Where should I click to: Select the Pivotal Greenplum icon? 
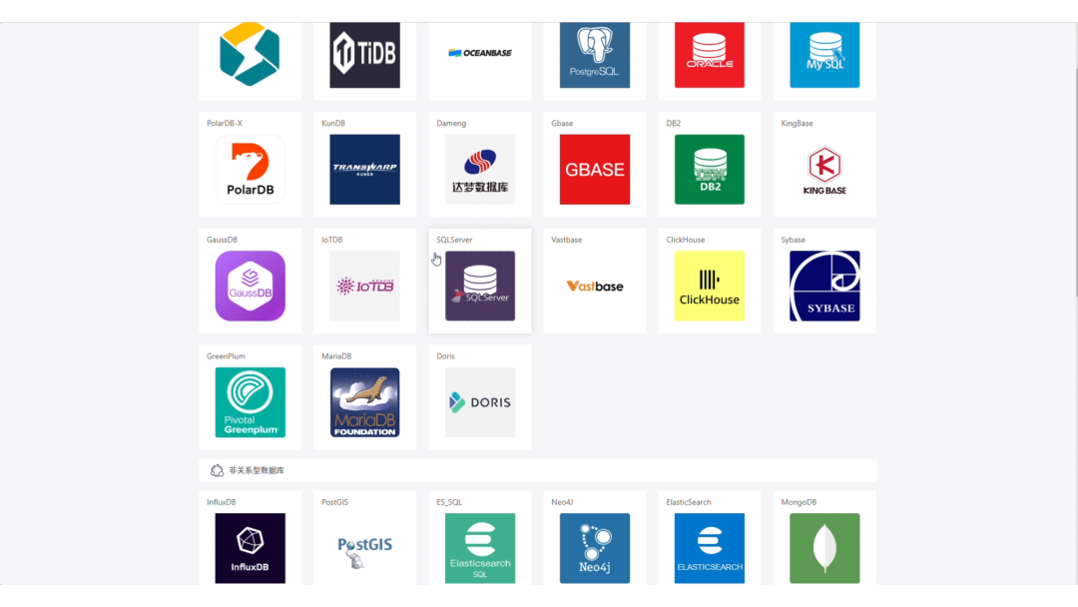coord(251,402)
